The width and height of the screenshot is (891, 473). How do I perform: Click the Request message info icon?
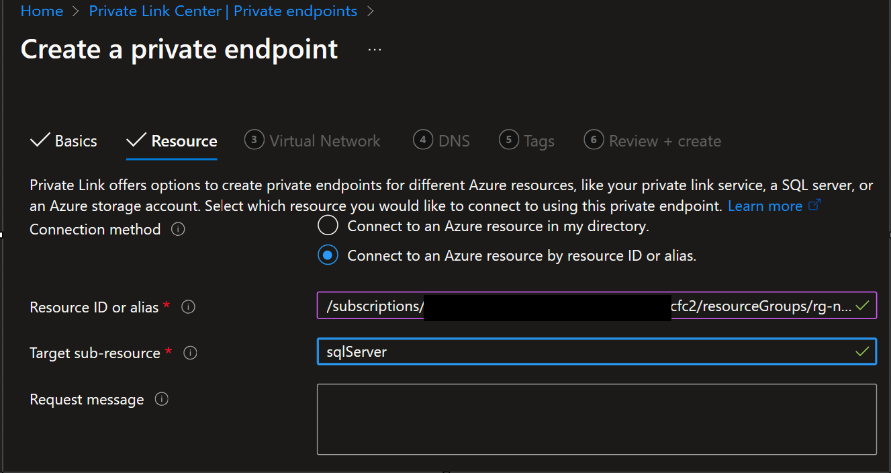coord(161,399)
